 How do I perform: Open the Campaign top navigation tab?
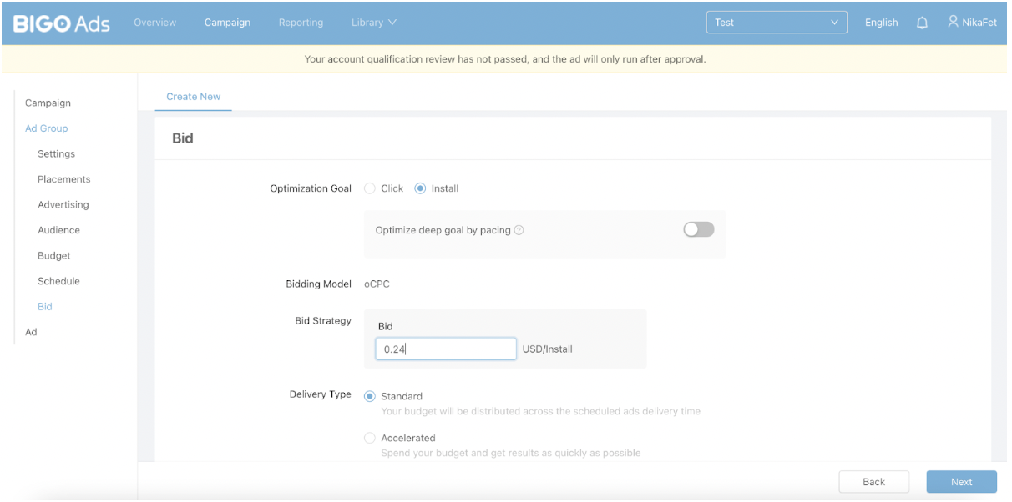(227, 23)
